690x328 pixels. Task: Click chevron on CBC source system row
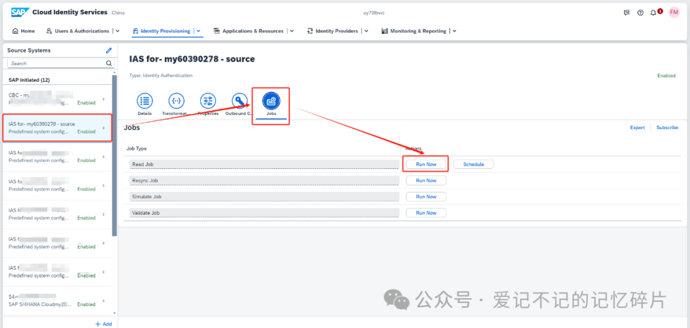(103, 99)
